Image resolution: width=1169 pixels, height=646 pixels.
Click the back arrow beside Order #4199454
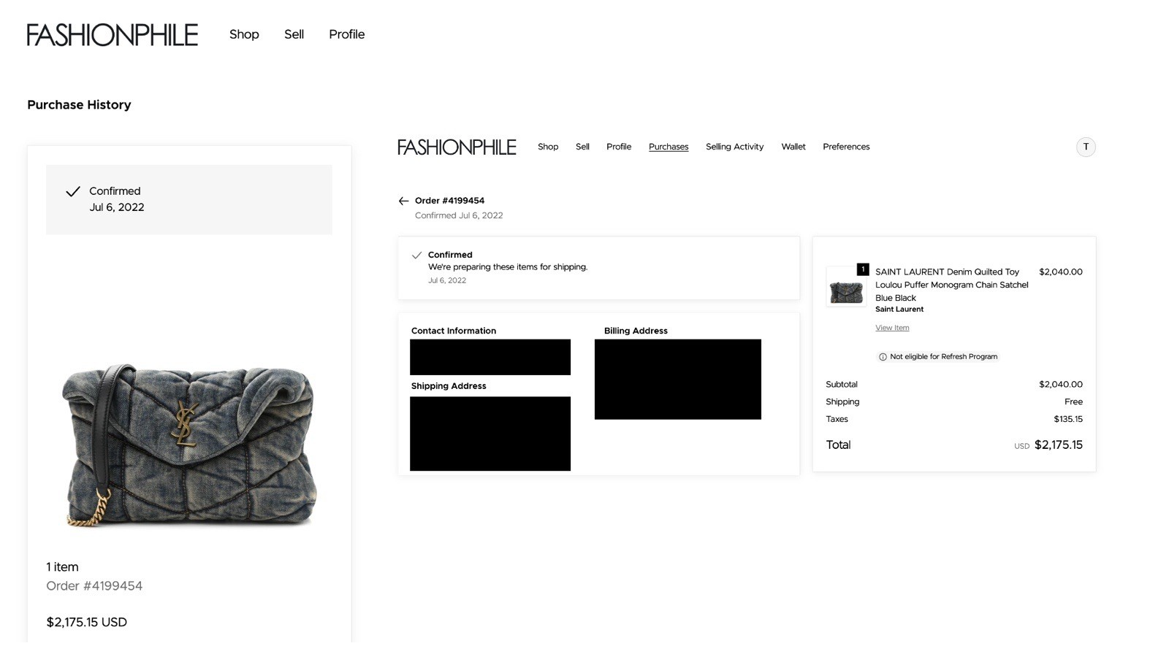pos(403,201)
